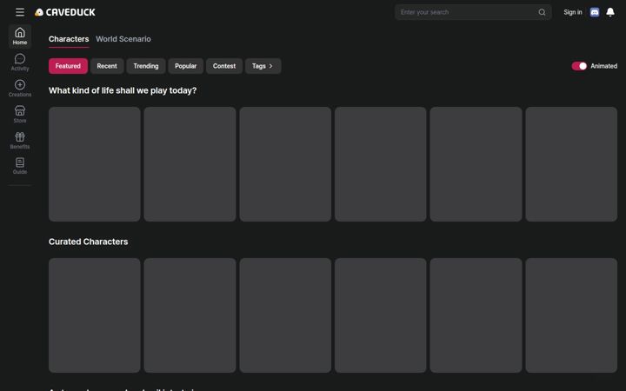626x391 pixels.
Task: Select the Featured filter
Action: (68, 66)
